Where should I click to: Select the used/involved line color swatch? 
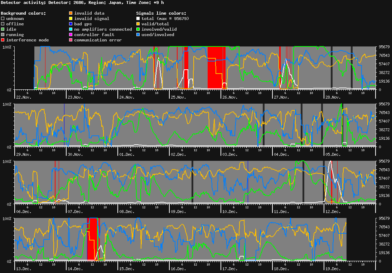tap(138, 35)
